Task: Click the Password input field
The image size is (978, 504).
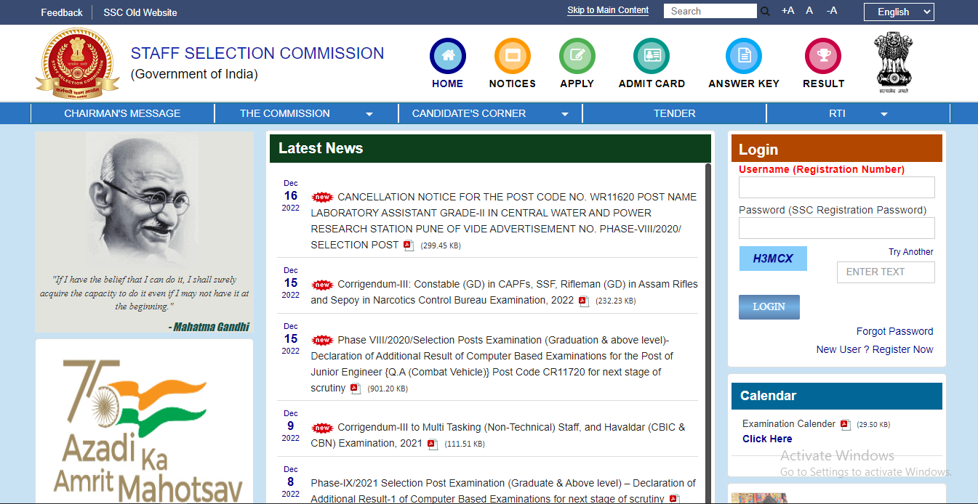Action: click(837, 228)
